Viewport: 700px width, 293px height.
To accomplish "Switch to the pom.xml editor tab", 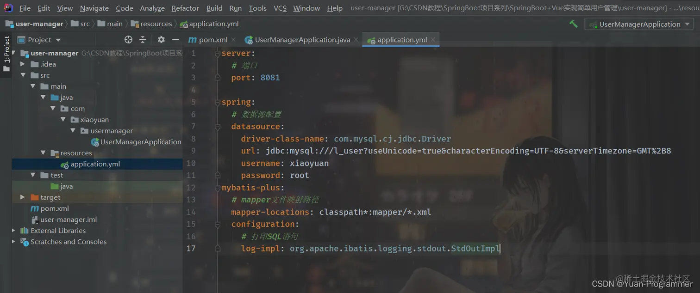I will pyautogui.click(x=213, y=40).
